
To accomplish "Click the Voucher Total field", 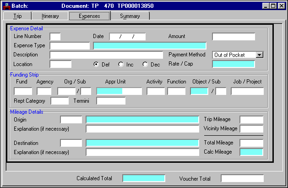I will pos(242,178).
